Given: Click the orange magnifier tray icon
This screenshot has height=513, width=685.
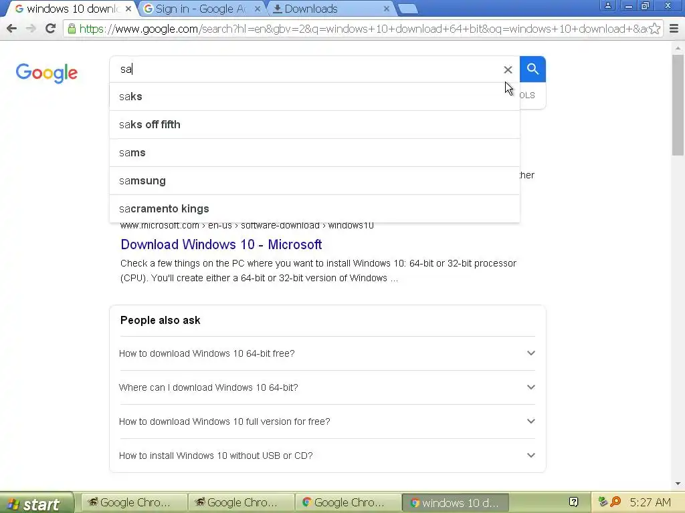Looking at the screenshot, I should point(616,502).
